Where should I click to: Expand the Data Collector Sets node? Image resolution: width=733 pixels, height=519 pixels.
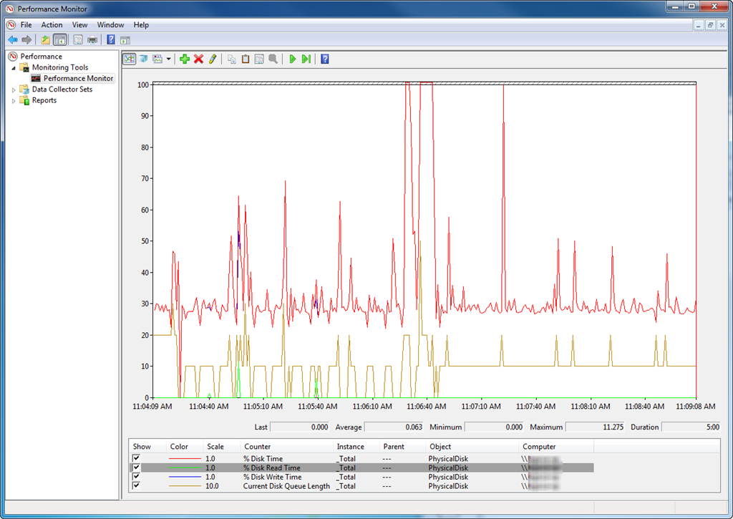(14, 89)
